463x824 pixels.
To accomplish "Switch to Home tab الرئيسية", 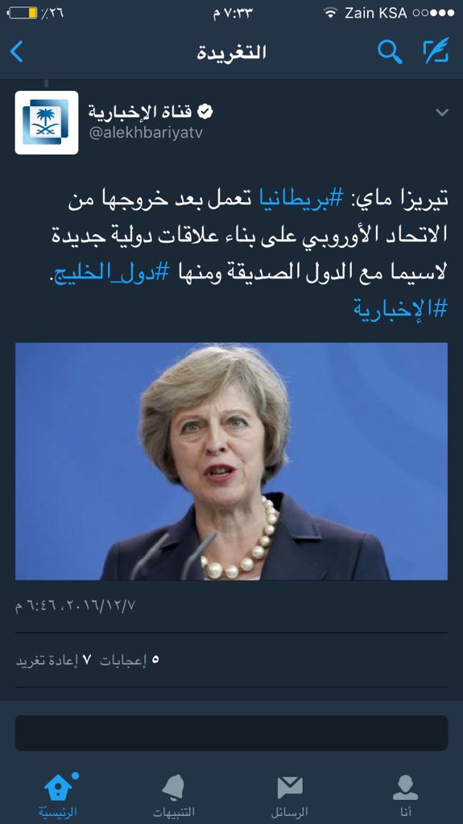I will pyautogui.click(x=58, y=795).
